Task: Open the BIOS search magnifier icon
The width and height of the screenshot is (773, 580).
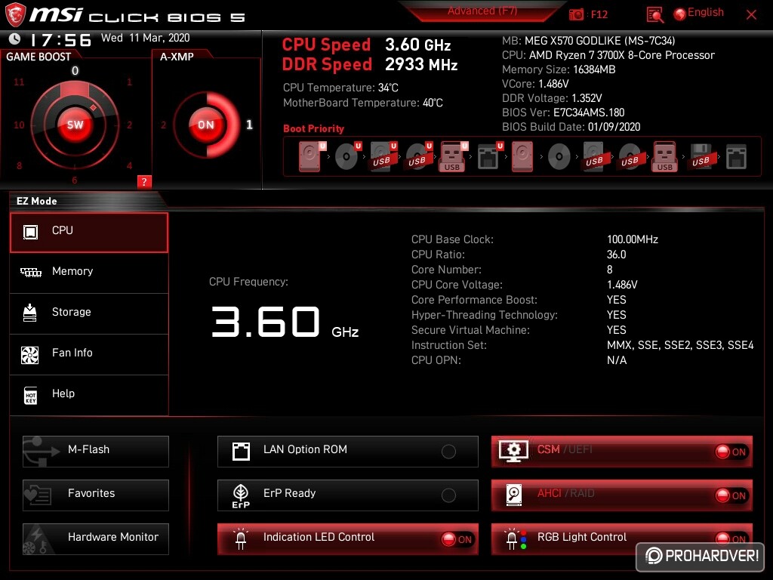Action: 654,15
